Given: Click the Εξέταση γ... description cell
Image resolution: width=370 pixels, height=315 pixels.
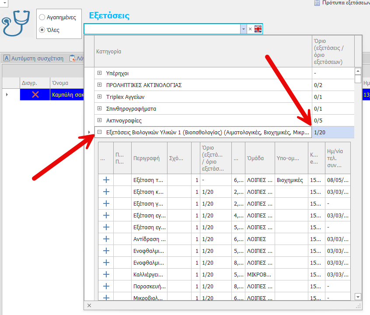Looking at the screenshot, I should [149, 204].
